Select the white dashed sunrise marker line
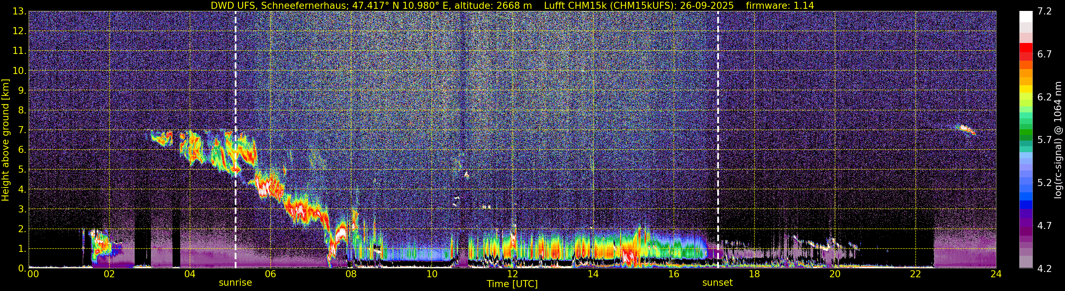The height and width of the screenshot is (291, 1065). coord(235,140)
